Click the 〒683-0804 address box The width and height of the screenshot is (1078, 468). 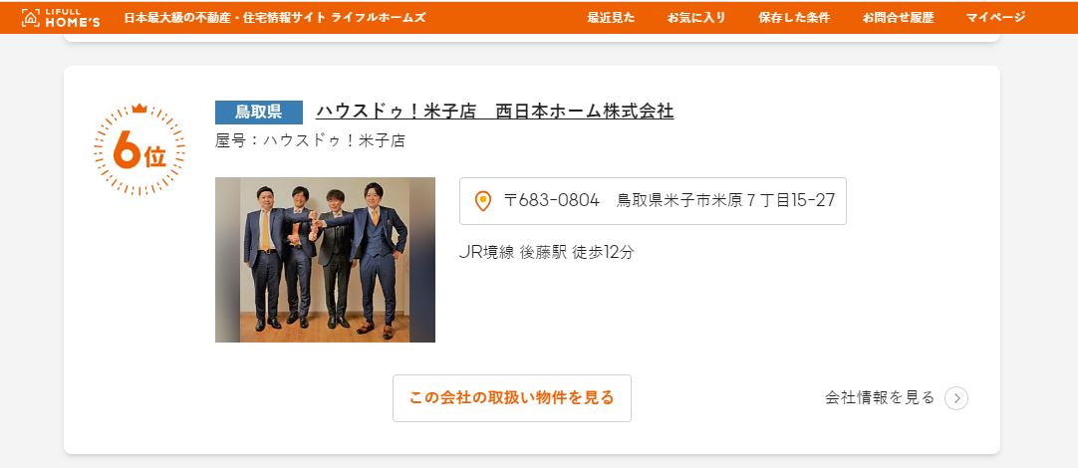click(x=654, y=201)
